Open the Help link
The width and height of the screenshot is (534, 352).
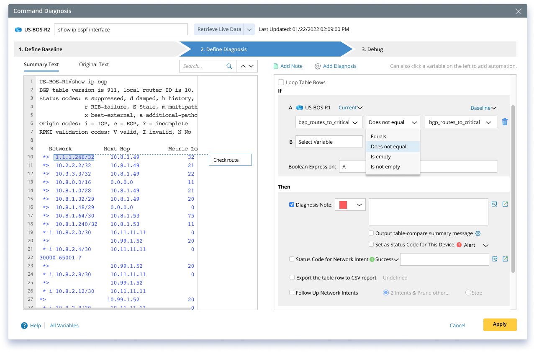coord(36,326)
